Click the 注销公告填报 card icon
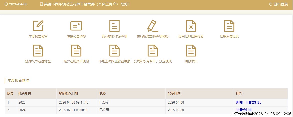 coord(76,26)
